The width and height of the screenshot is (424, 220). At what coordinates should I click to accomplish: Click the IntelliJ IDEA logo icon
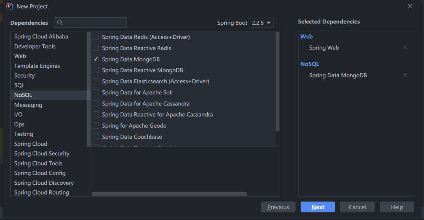click(x=10, y=6)
